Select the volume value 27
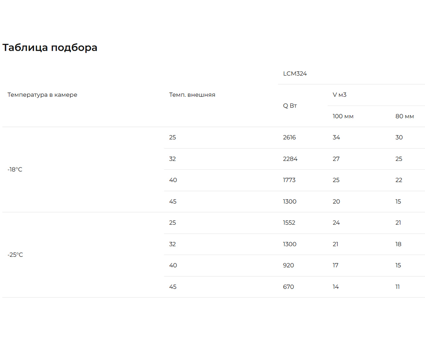This screenshot has height=340, width=425. pos(336,159)
